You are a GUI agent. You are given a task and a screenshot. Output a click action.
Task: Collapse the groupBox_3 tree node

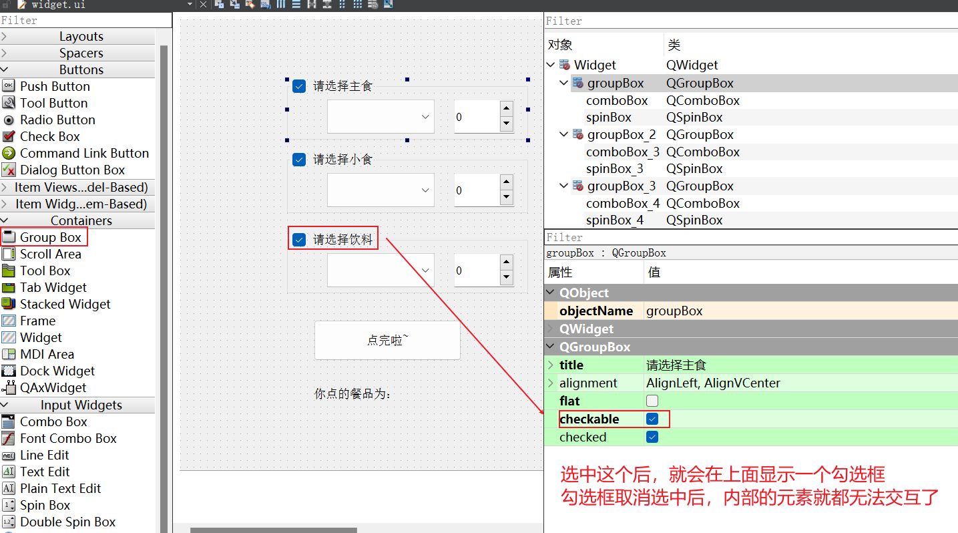click(x=564, y=186)
